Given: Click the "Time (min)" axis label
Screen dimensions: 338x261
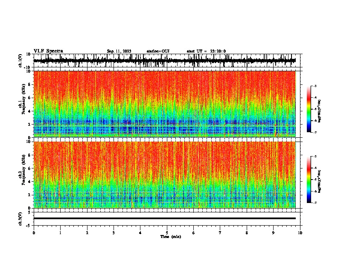Looking at the screenshot, I should (x=171, y=237).
